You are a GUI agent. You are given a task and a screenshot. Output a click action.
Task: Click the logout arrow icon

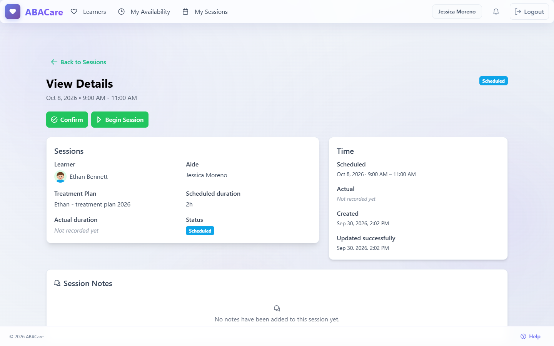coord(518,12)
